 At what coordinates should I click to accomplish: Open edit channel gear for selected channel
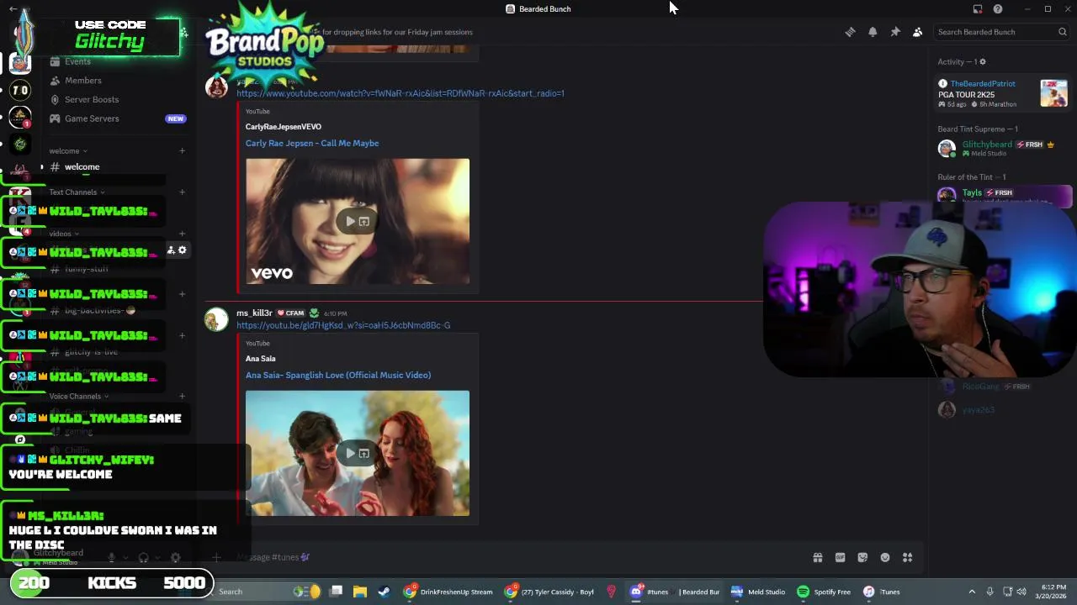point(182,250)
